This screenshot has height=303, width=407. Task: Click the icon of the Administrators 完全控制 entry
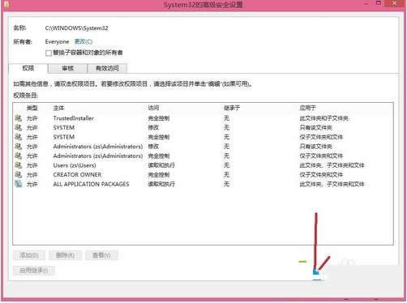point(18,156)
